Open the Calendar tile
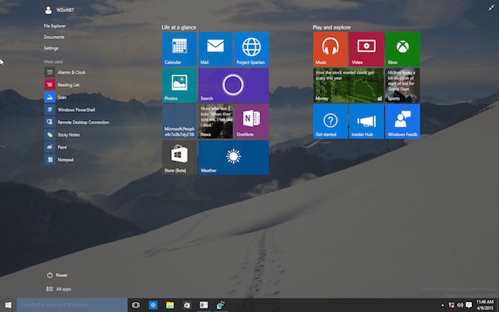Viewport: 499px width, 312px height. coord(180,49)
